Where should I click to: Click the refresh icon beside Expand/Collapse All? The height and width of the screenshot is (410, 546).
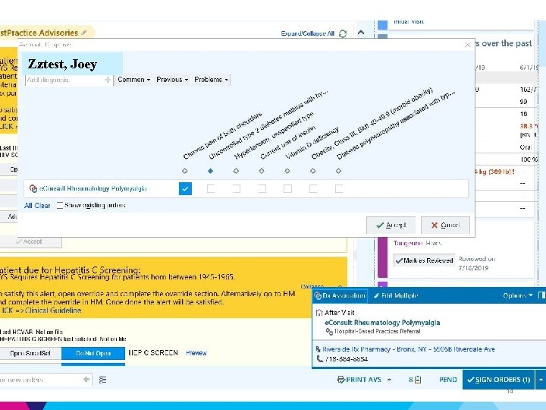click(343, 33)
